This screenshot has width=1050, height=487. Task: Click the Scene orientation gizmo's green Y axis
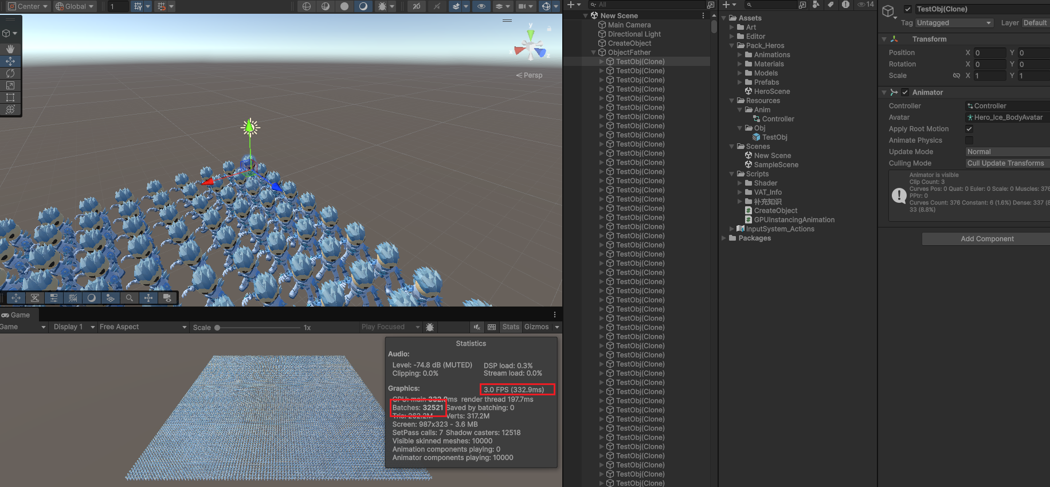click(531, 28)
